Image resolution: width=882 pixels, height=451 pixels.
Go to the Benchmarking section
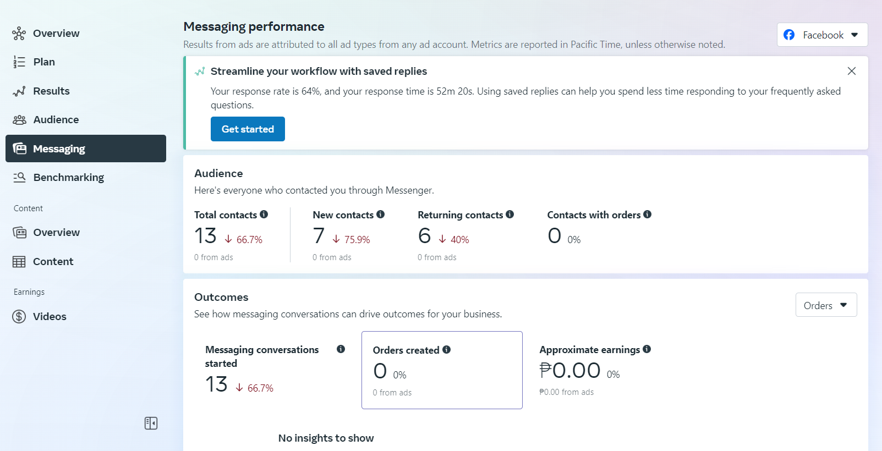(x=68, y=177)
